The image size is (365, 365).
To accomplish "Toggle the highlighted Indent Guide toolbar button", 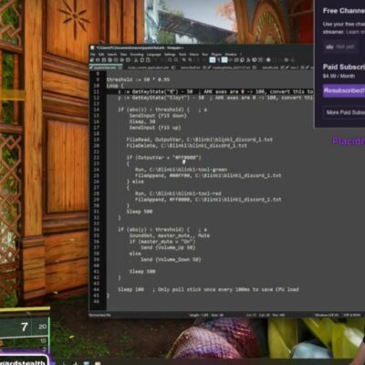I will (x=224, y=60).
